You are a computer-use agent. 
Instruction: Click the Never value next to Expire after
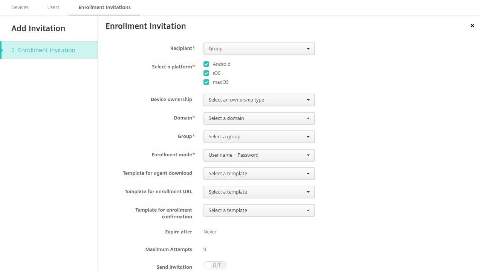point(209,232)
